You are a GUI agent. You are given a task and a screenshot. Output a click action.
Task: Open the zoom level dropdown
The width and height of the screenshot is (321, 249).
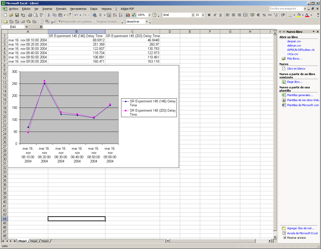tap(149, 15)
